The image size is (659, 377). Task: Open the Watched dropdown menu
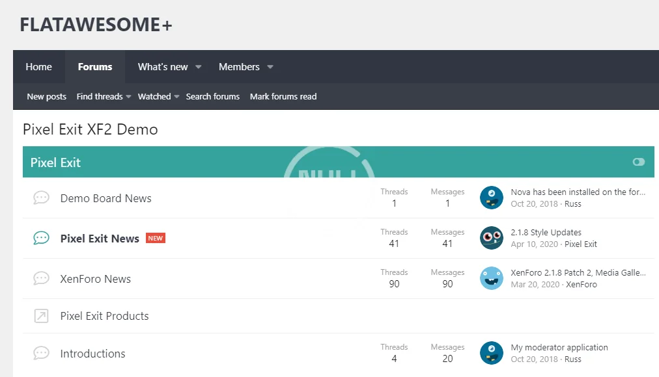(158, 96)
